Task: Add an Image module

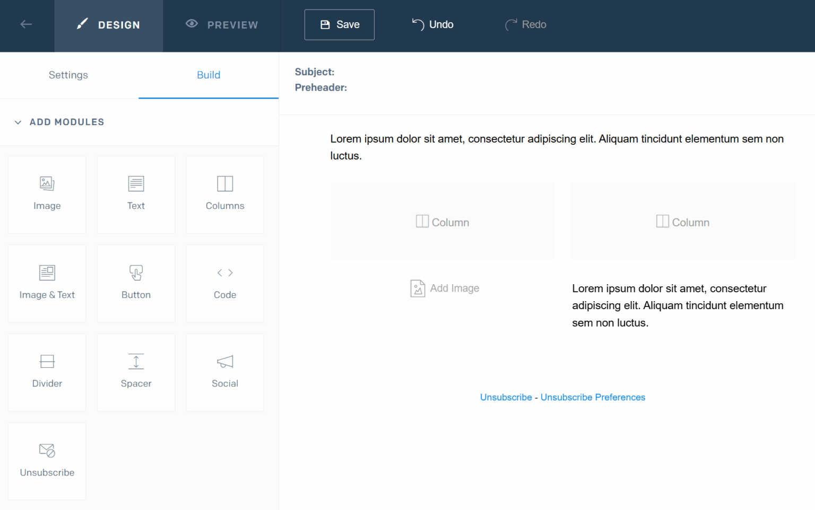Action: pos(47,195)
